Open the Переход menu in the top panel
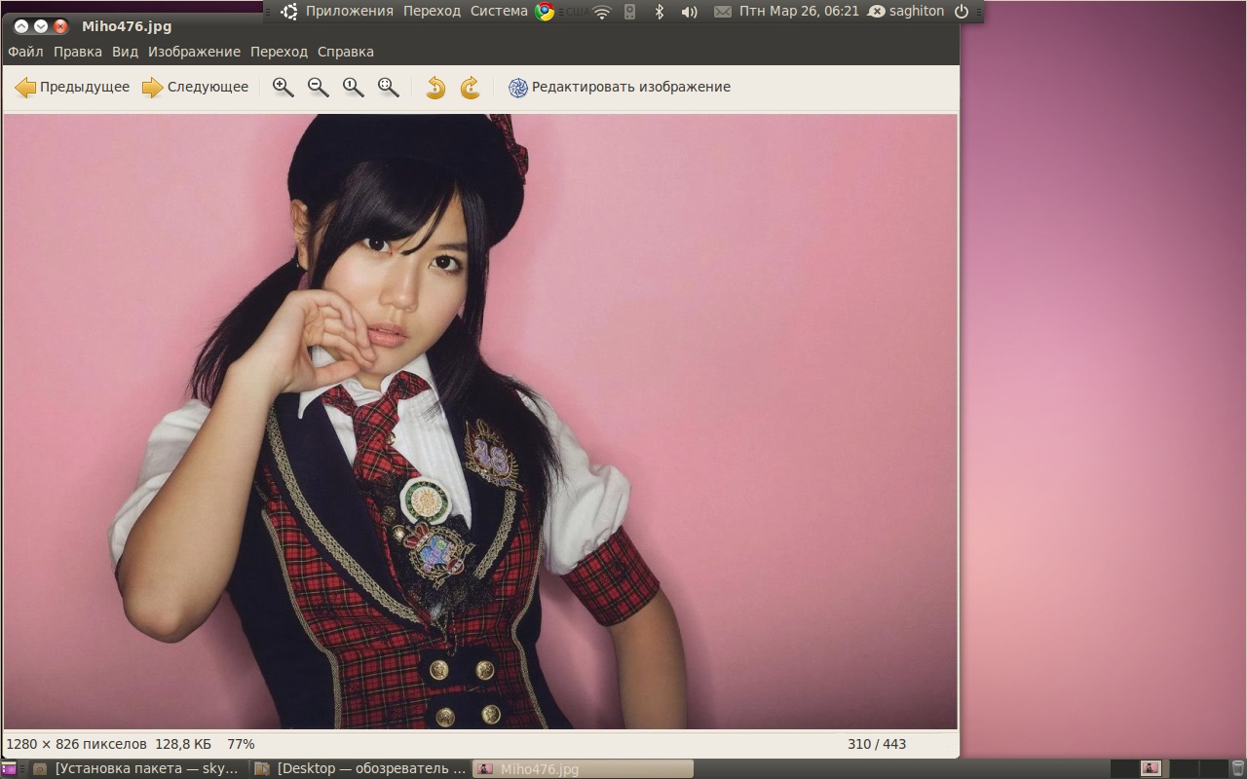 pos(432,11)
